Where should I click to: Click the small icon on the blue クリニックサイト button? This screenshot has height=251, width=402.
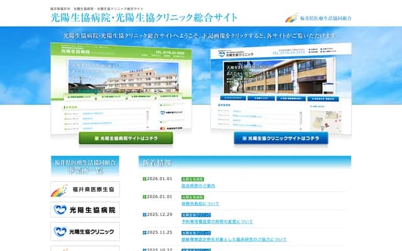[244, 138]
